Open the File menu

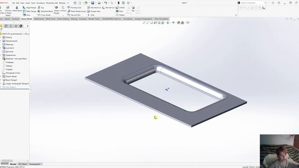coord(14,3)
